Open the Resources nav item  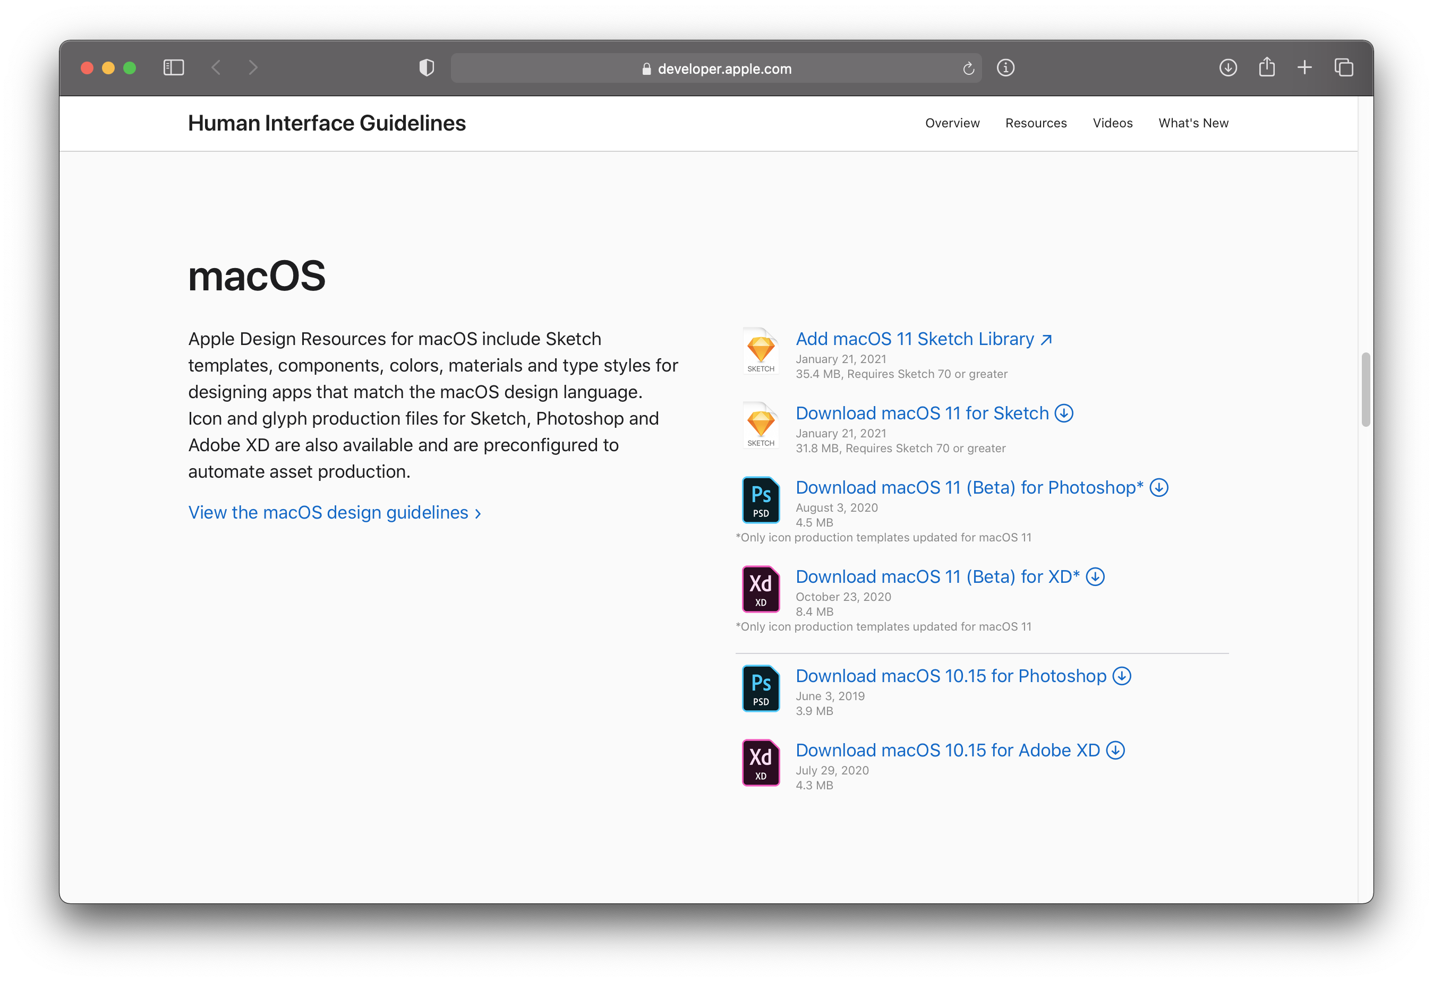coord(1036,123)
